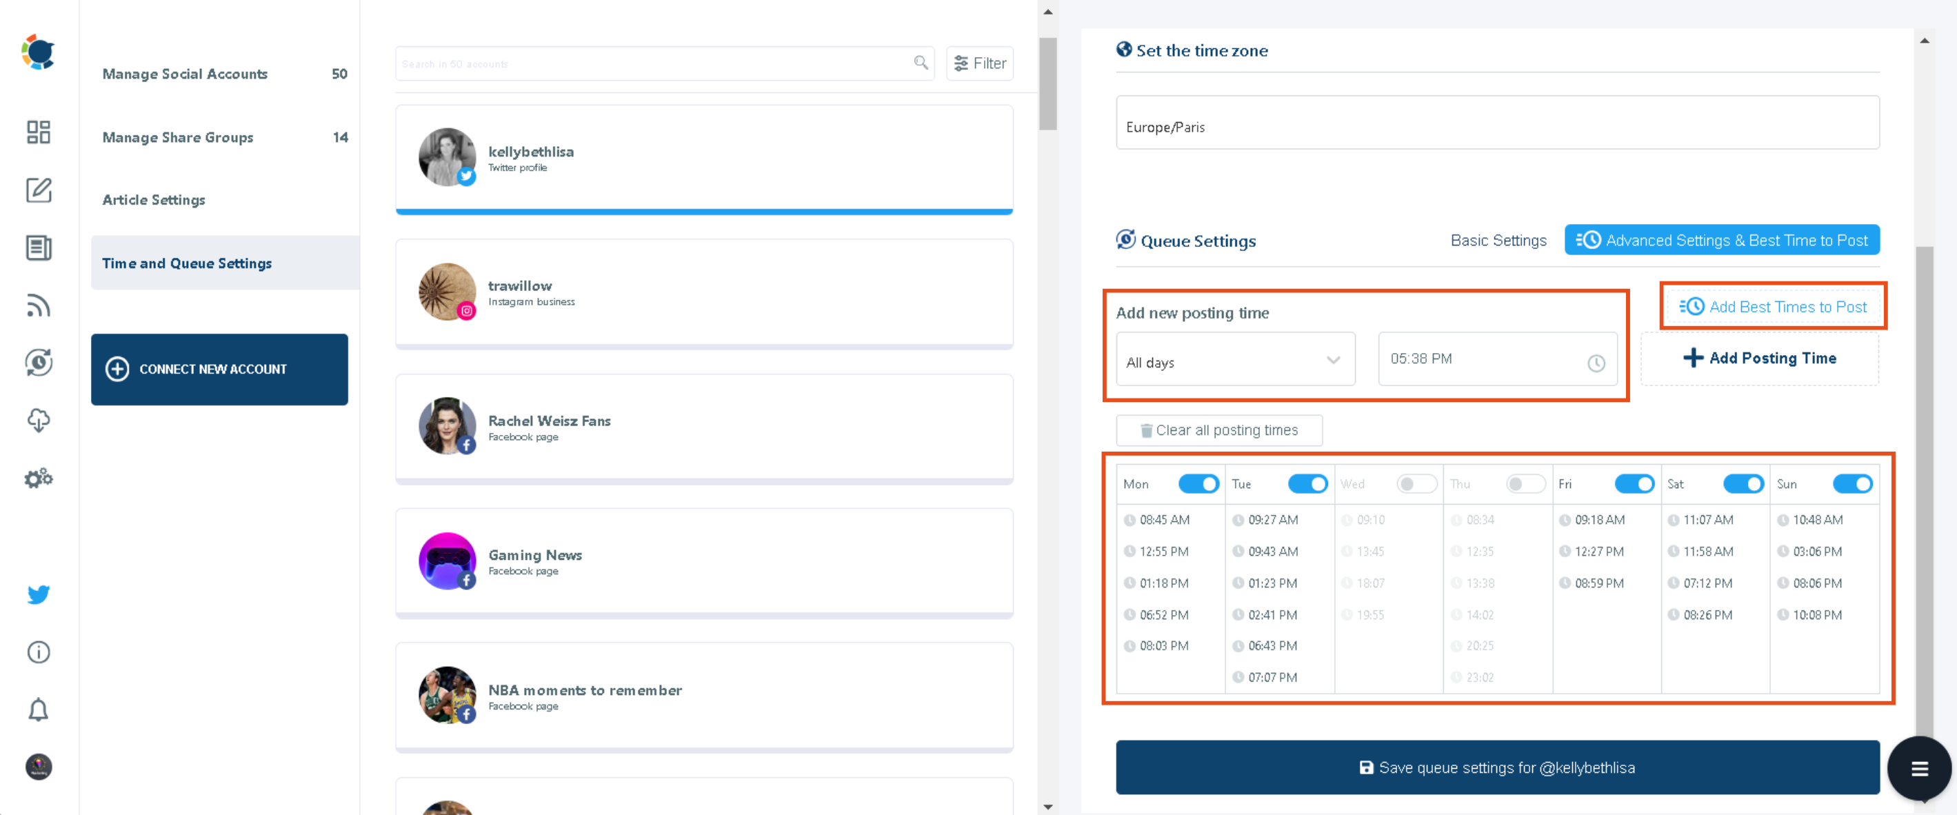Click the notification bell icon in sidebar
This screenshot has width=1957, height=815.
point(37,710)
